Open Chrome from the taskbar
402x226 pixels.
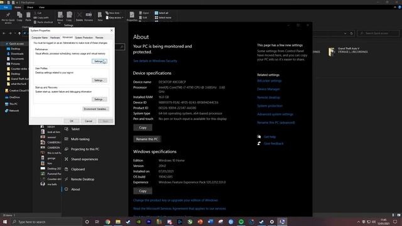[x=107, y=222]
